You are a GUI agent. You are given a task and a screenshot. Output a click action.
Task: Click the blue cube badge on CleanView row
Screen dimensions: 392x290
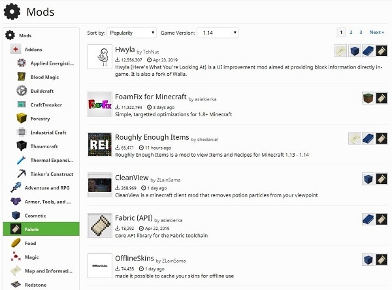(368, 179)
